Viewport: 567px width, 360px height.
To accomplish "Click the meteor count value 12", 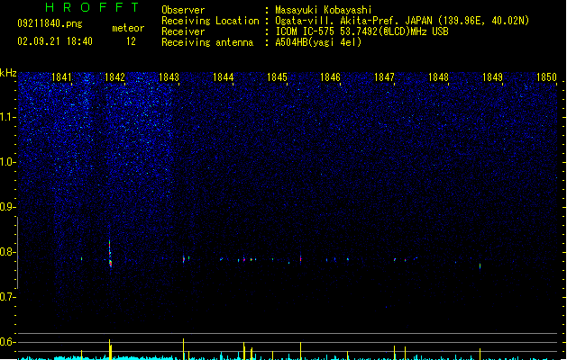I will (131, 41).
